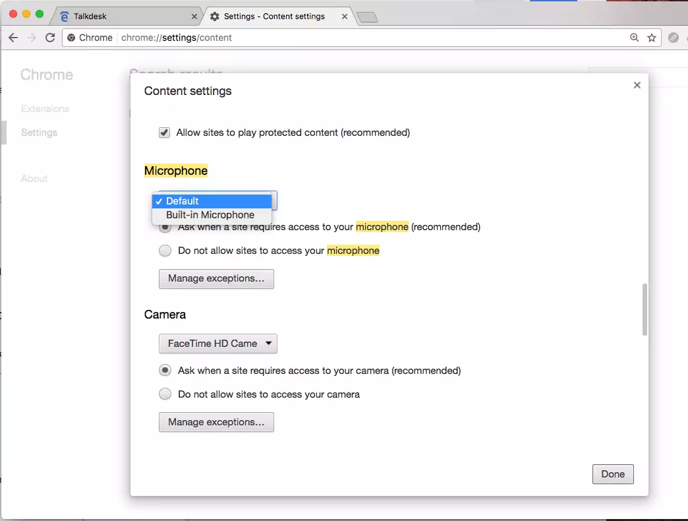Click the extension icon right of address bar
The height and width of the screenshot is (521, 688).
(673, 38)
